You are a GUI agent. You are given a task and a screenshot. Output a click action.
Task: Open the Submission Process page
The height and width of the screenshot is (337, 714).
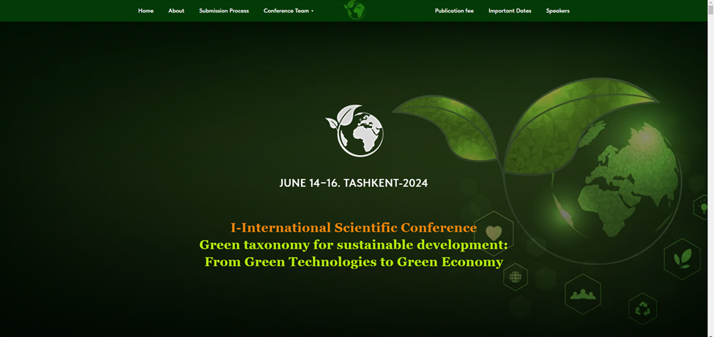(x=224, y=11)
